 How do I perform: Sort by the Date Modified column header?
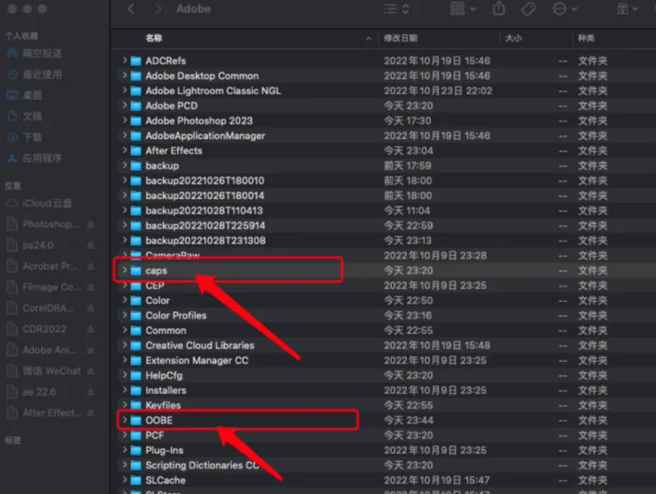(400, 38)
